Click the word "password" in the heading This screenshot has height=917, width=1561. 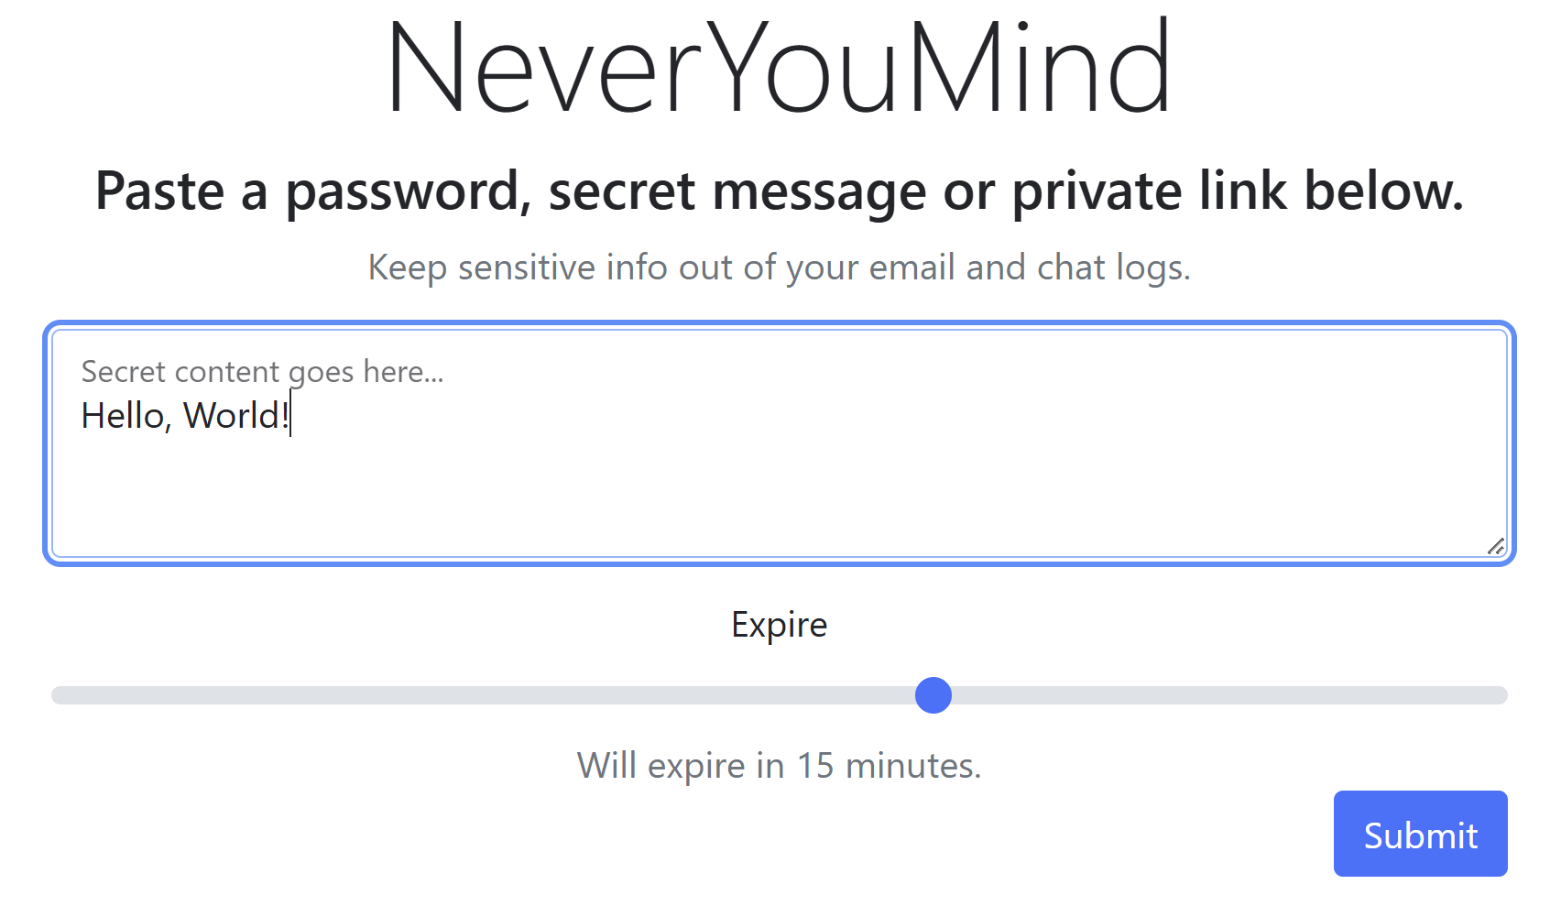[403, 191]
